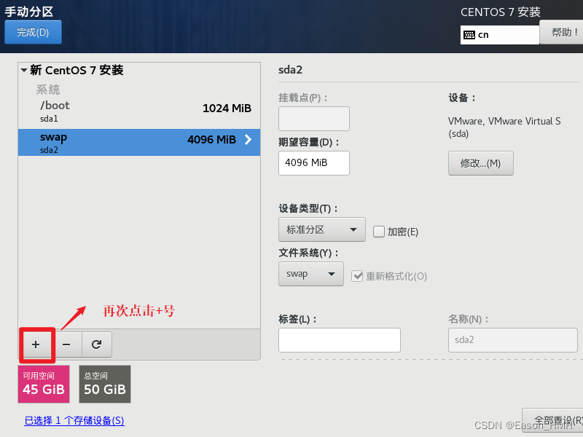Toggle the 重新格式化(O) reformat checkbox

(x=357, y=276)
